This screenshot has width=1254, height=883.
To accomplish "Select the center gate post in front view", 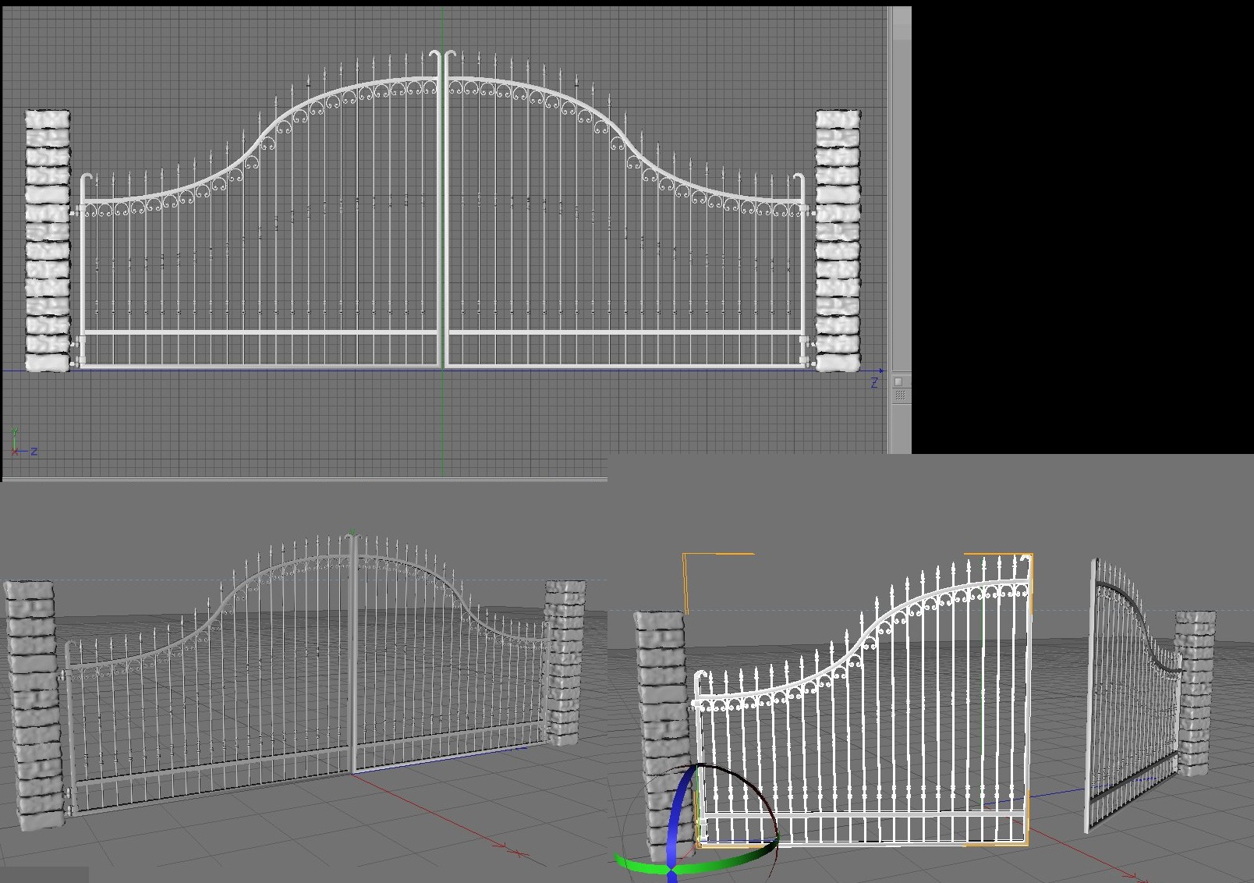I will tap(443, 211).
